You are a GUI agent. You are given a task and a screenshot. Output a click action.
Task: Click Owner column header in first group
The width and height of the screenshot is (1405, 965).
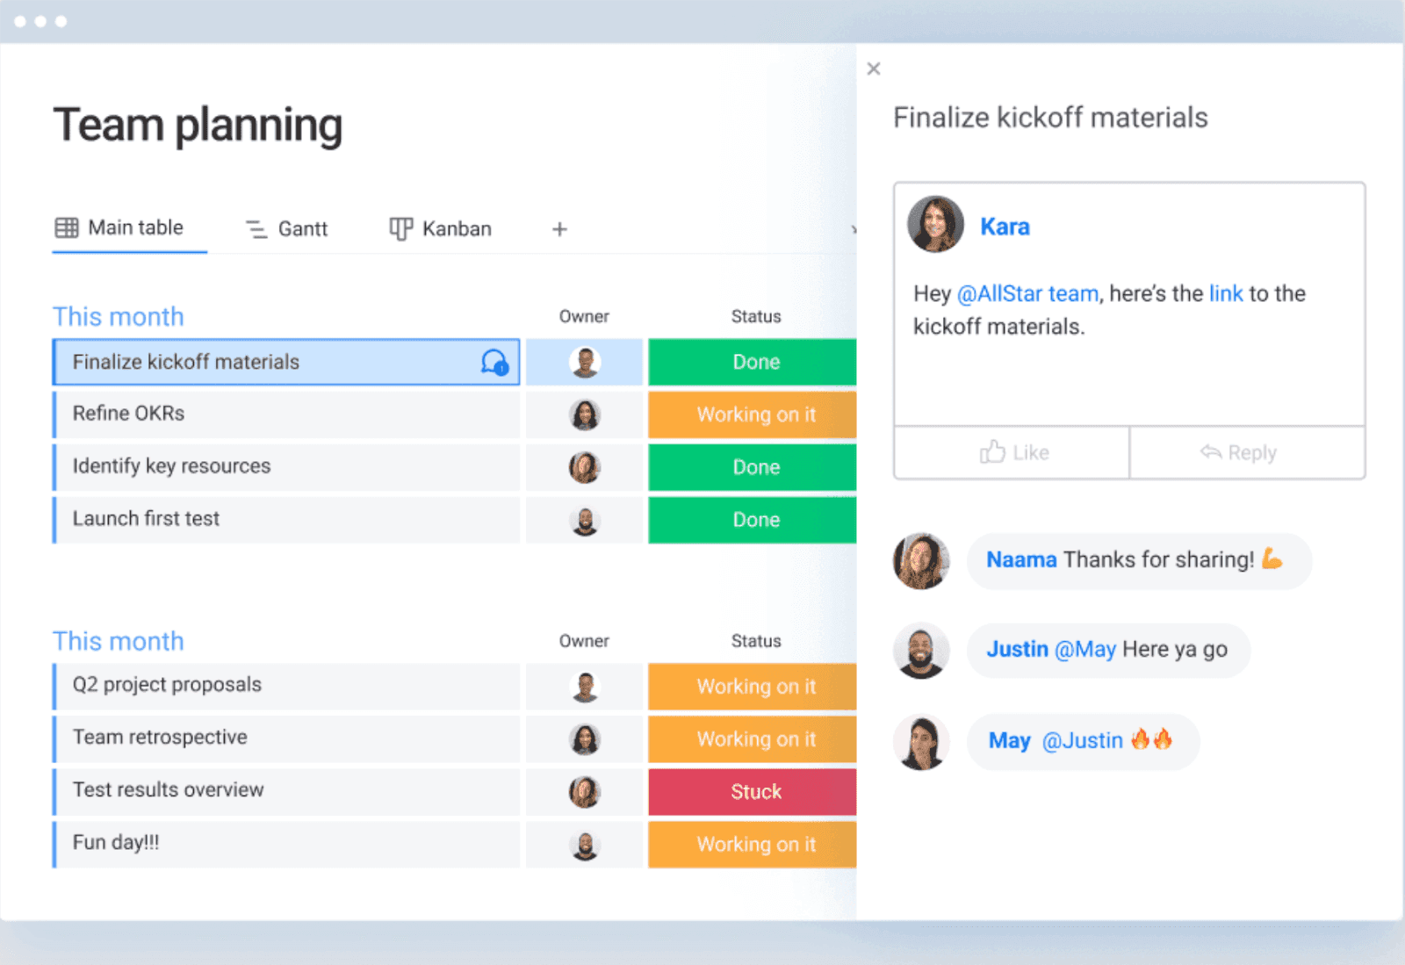click(584, 316)
